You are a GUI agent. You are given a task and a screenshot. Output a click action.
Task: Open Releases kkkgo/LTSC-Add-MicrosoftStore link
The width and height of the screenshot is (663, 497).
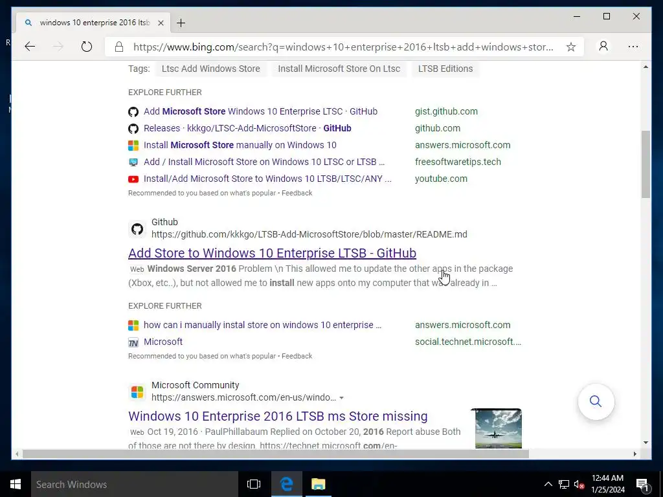click(x=247, y=128)
